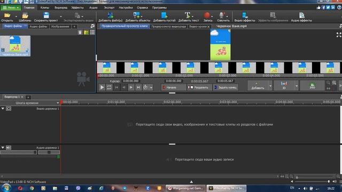342x192 pixels.
Task: Open the Клипы ribbon tab
Action: pos(45,7)
